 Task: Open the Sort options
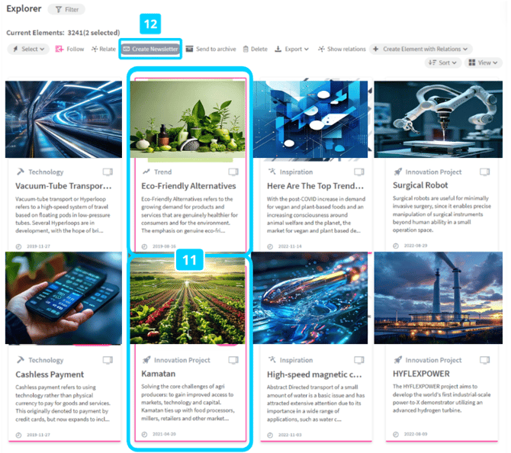pyautogui.click(x=442, y=63)
